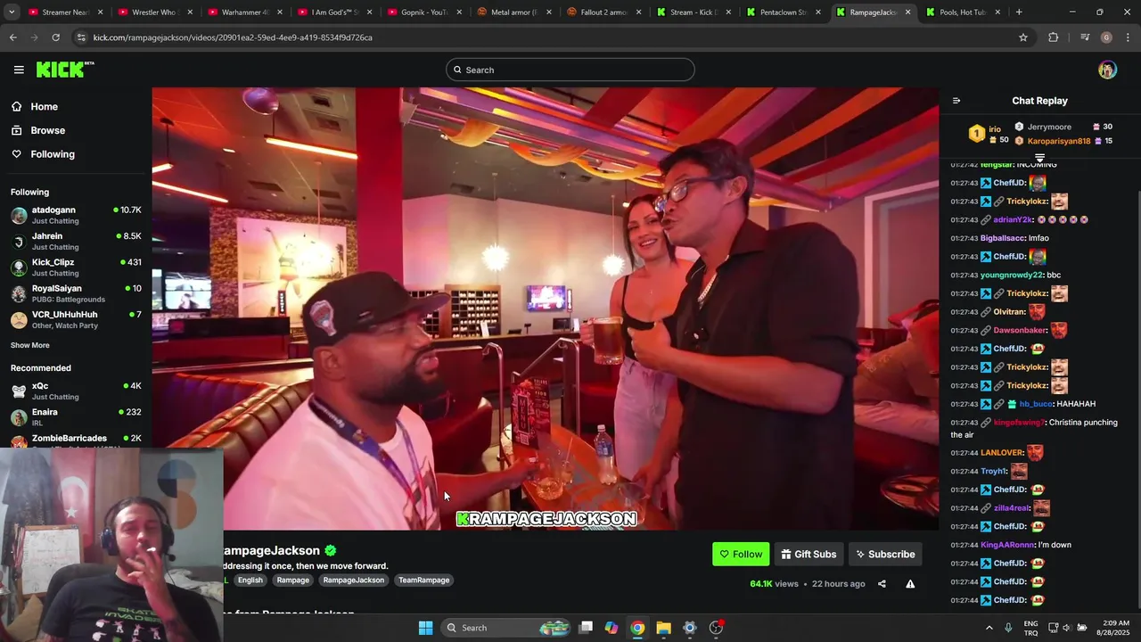Click into the Kick search field

[570, 70]
